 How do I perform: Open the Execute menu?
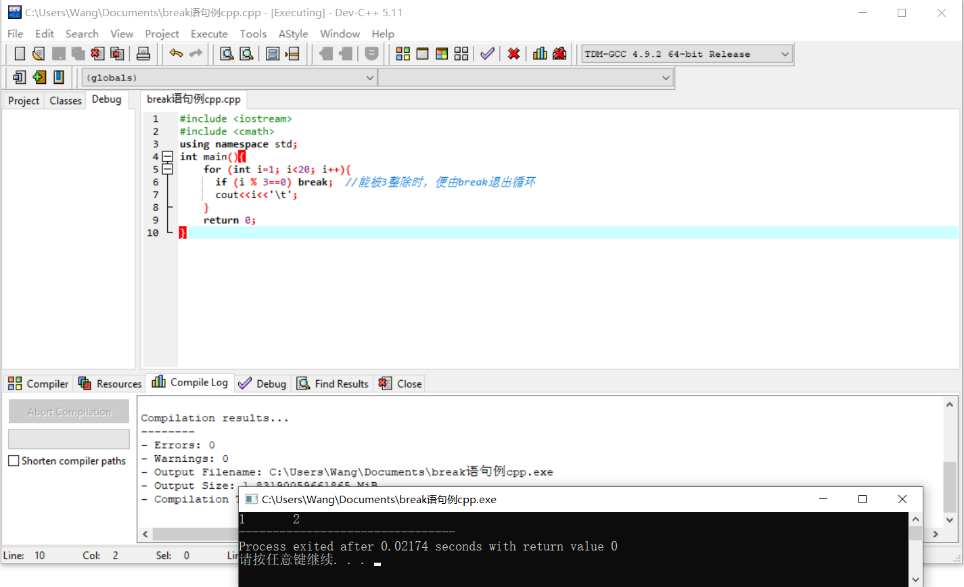coord(209,34)
